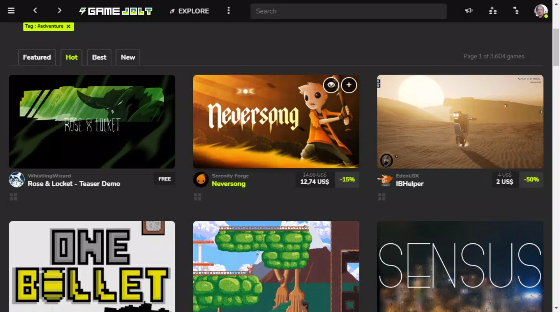Click the -15% discount badge
560x312 pixels.
[347, 180]
